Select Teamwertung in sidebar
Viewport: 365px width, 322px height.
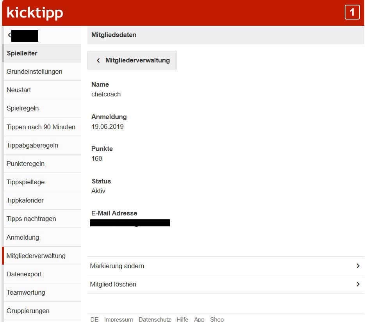click(26, 292)
